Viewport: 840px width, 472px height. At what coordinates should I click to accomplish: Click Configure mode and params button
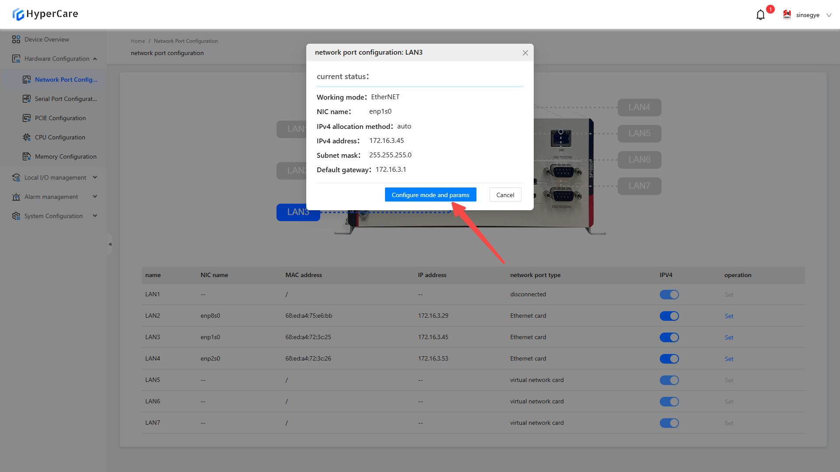[x=430, y=195]
